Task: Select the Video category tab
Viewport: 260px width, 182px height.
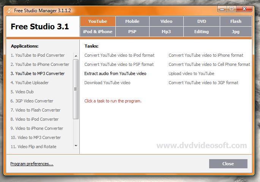Action: click(166, 21)
